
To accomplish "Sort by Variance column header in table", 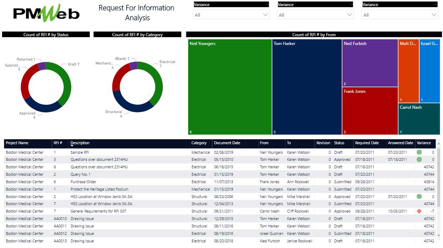I will 424,143.
